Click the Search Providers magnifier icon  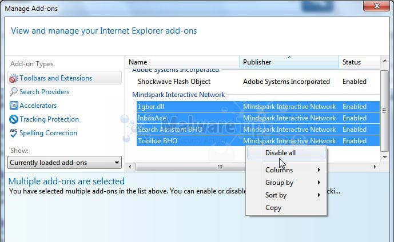[x=14, y=92]
